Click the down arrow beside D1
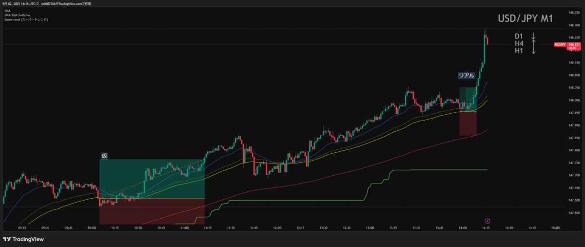Image resolution: width=585 pixels, height=247 pixels. (534, 36)
